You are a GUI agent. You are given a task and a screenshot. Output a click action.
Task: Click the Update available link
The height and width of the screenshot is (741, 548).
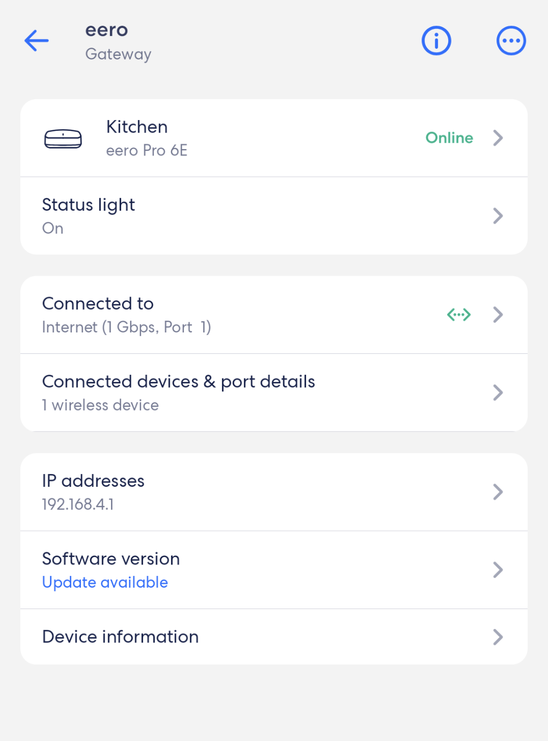coord(105,582)
